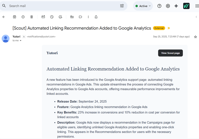
Task: Open the Active status dropdown
Action: pos(143,6)
